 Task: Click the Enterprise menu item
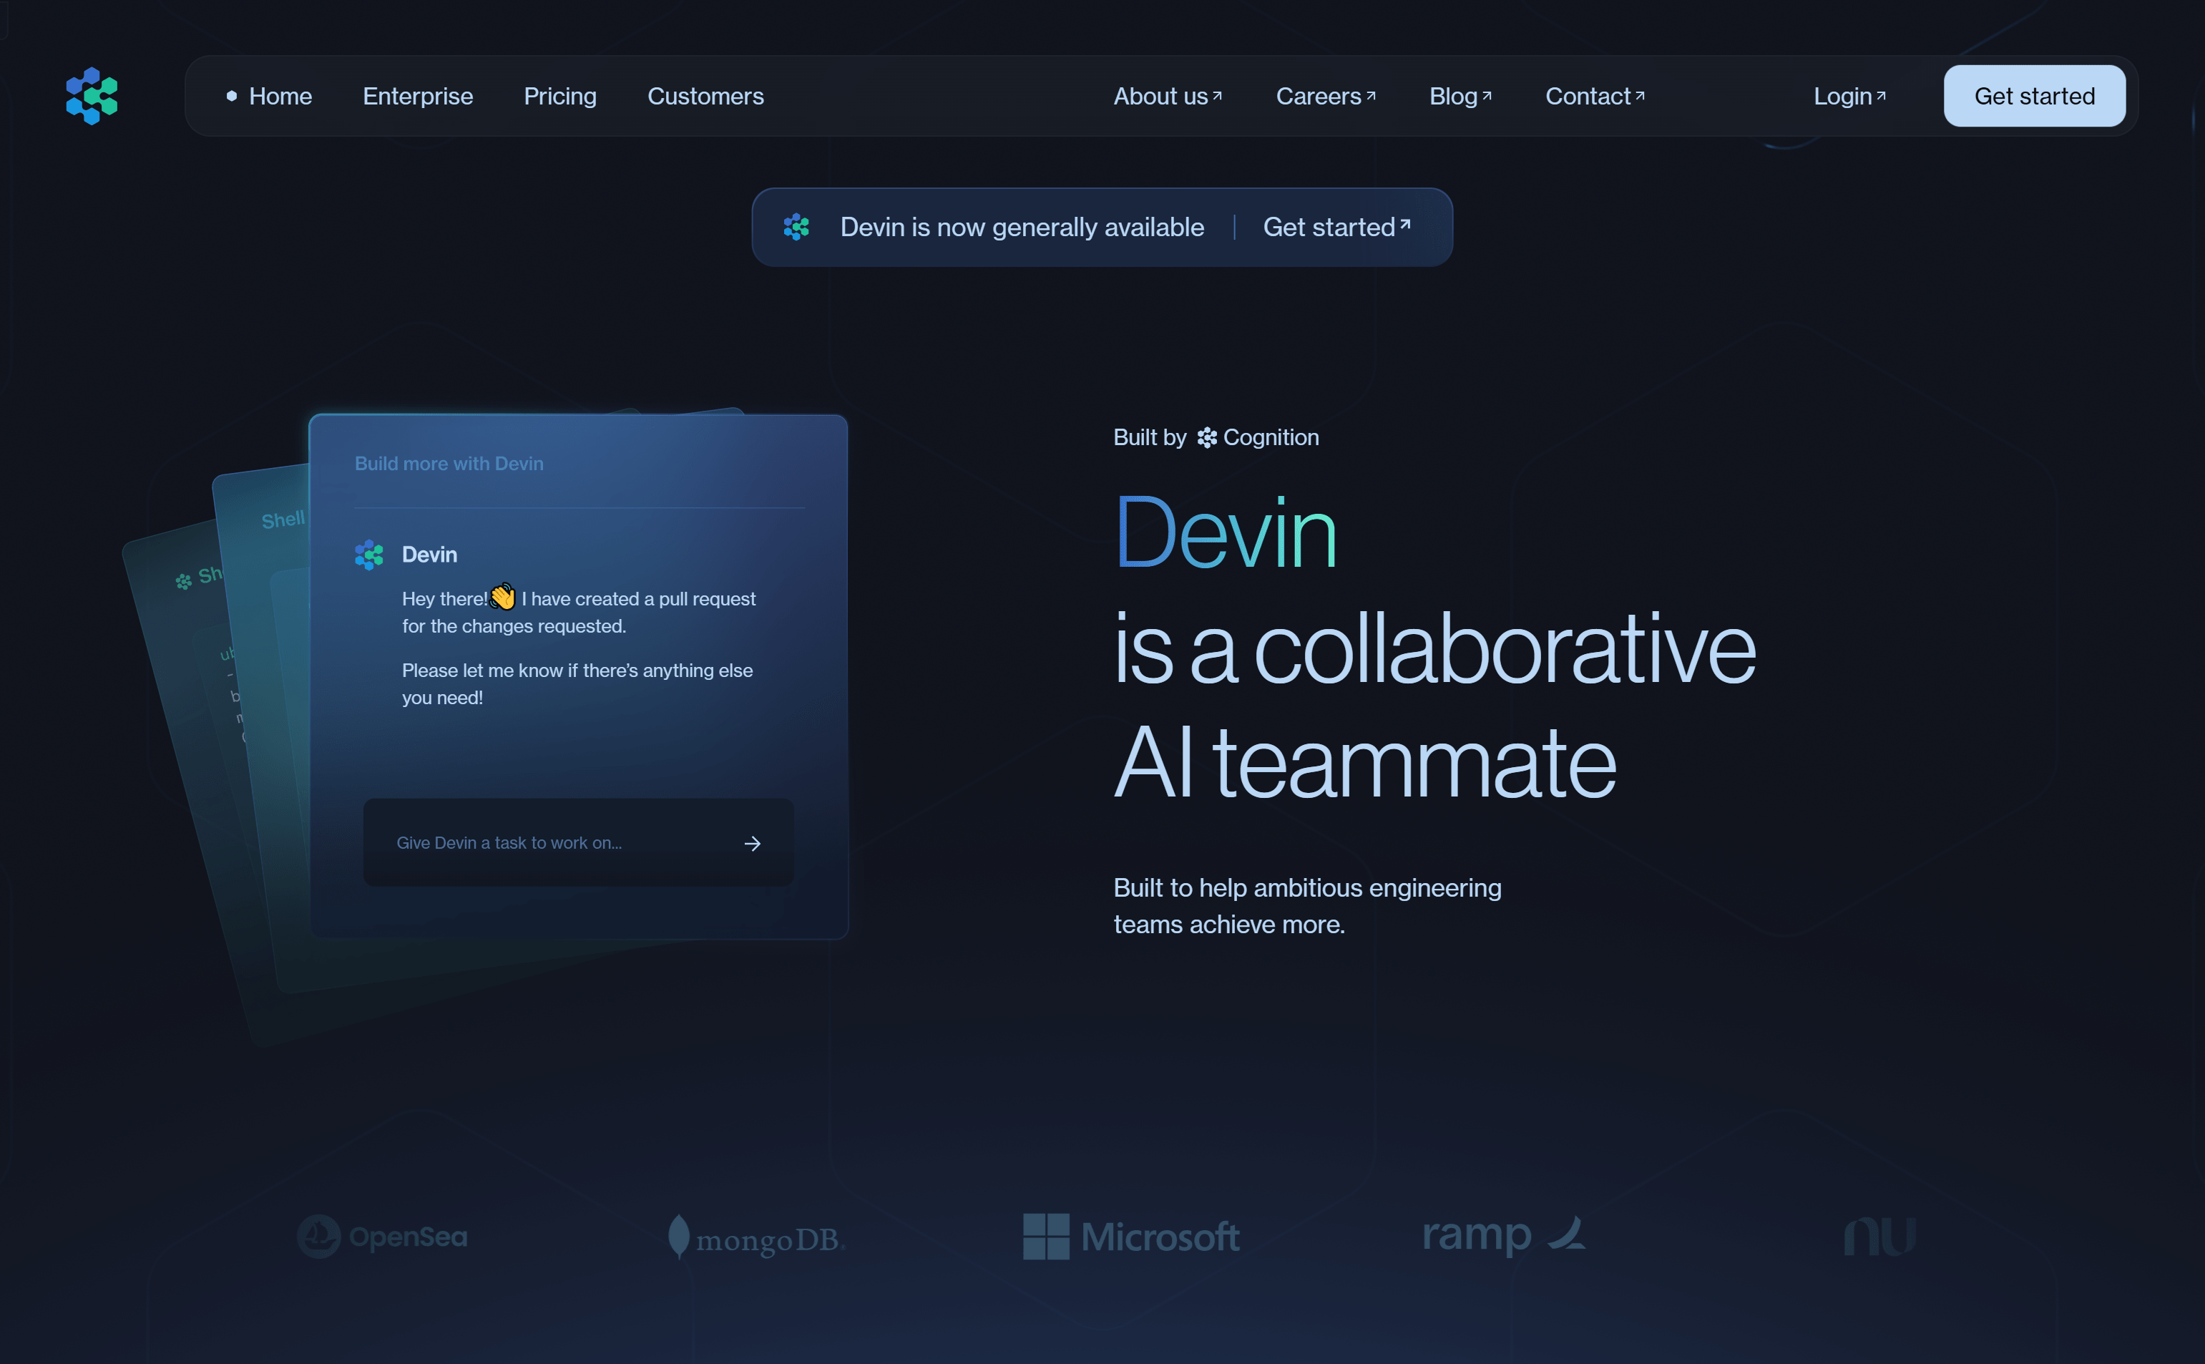(x=417, y=96)
